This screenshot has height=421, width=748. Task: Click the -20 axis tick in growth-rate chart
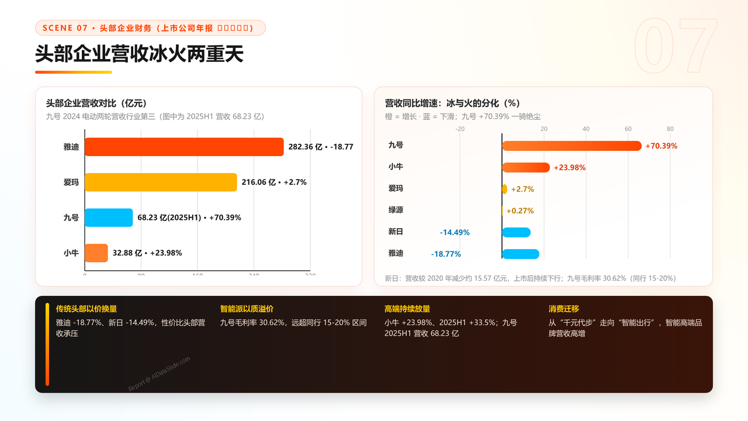460,129
